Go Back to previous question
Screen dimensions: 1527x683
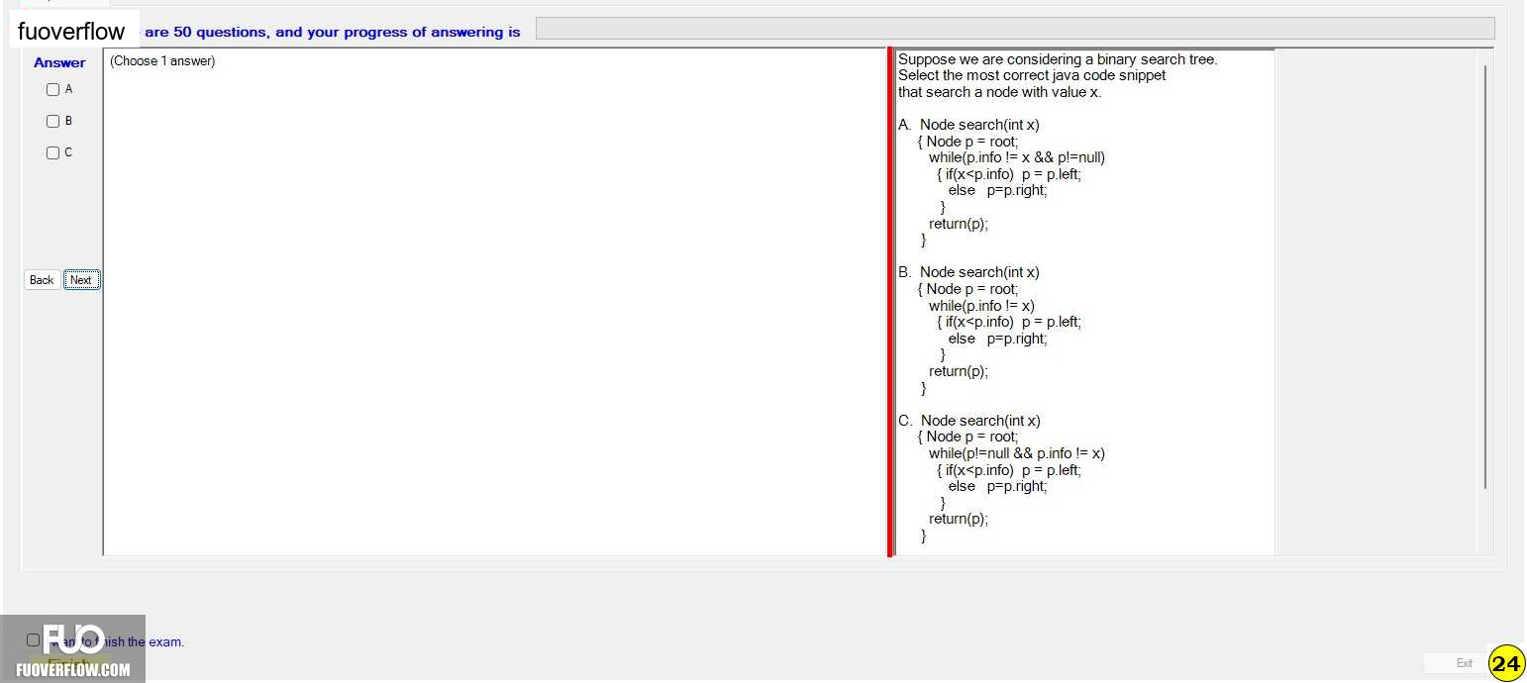click(42, 280)
